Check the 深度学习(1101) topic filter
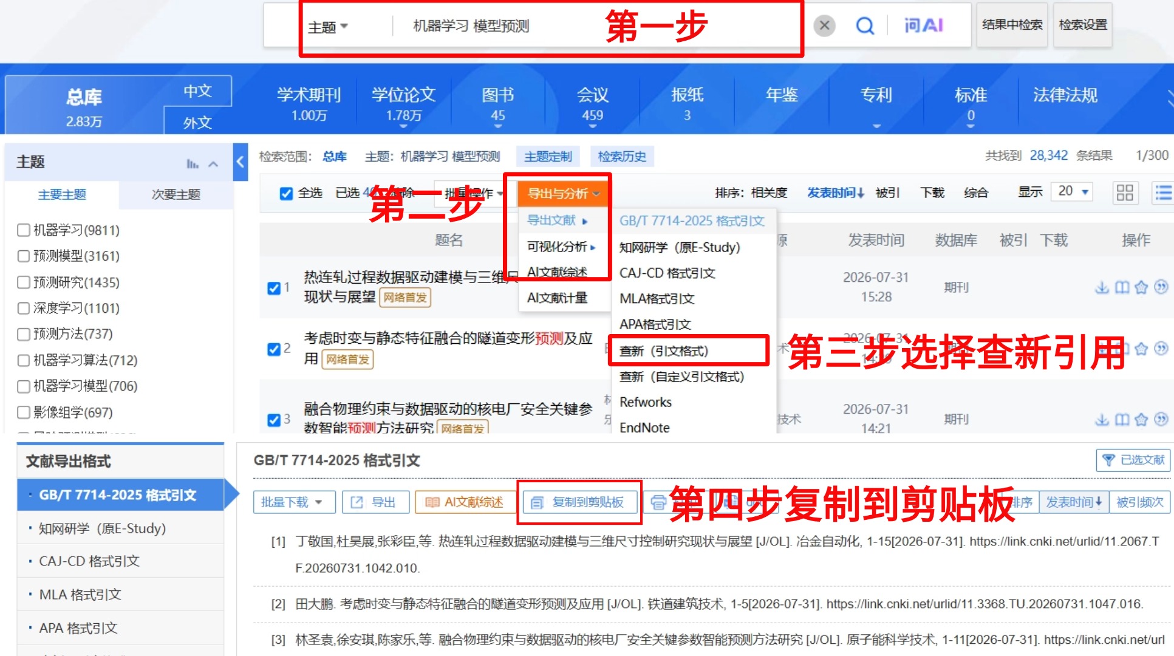 tap(24, 308)
